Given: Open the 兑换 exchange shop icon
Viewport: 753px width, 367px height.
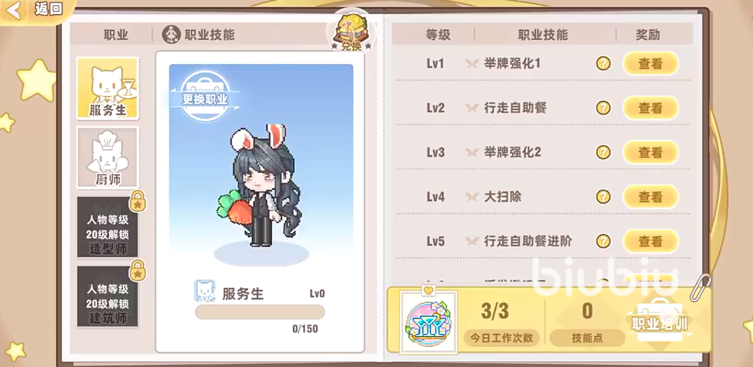Looking at the screenshot, I should click(x=351, y=31).
